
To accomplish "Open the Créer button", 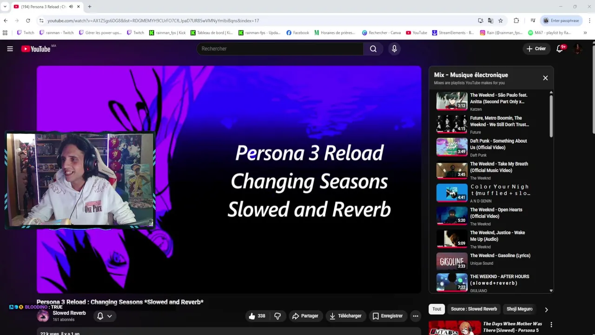I will [536, 48].
